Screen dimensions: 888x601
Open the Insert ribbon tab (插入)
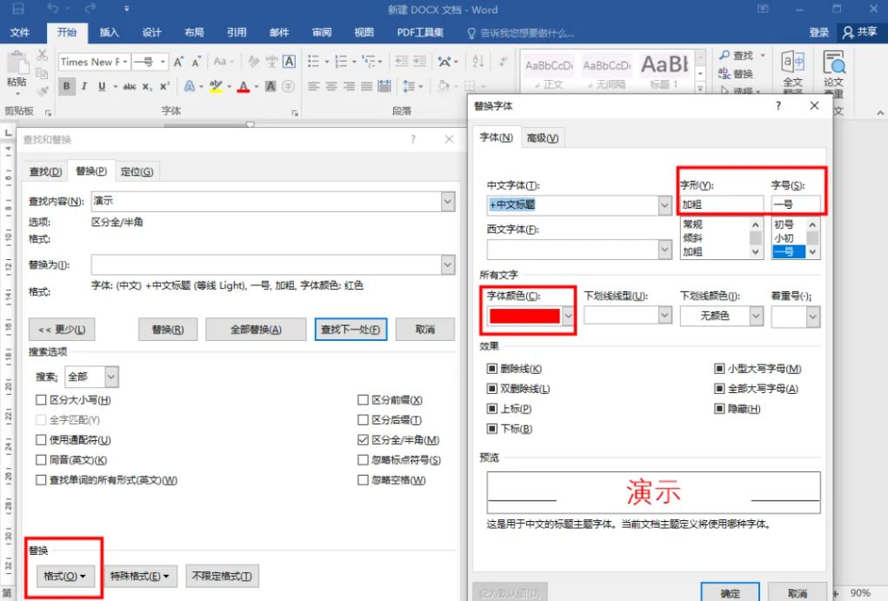[109, 32]
